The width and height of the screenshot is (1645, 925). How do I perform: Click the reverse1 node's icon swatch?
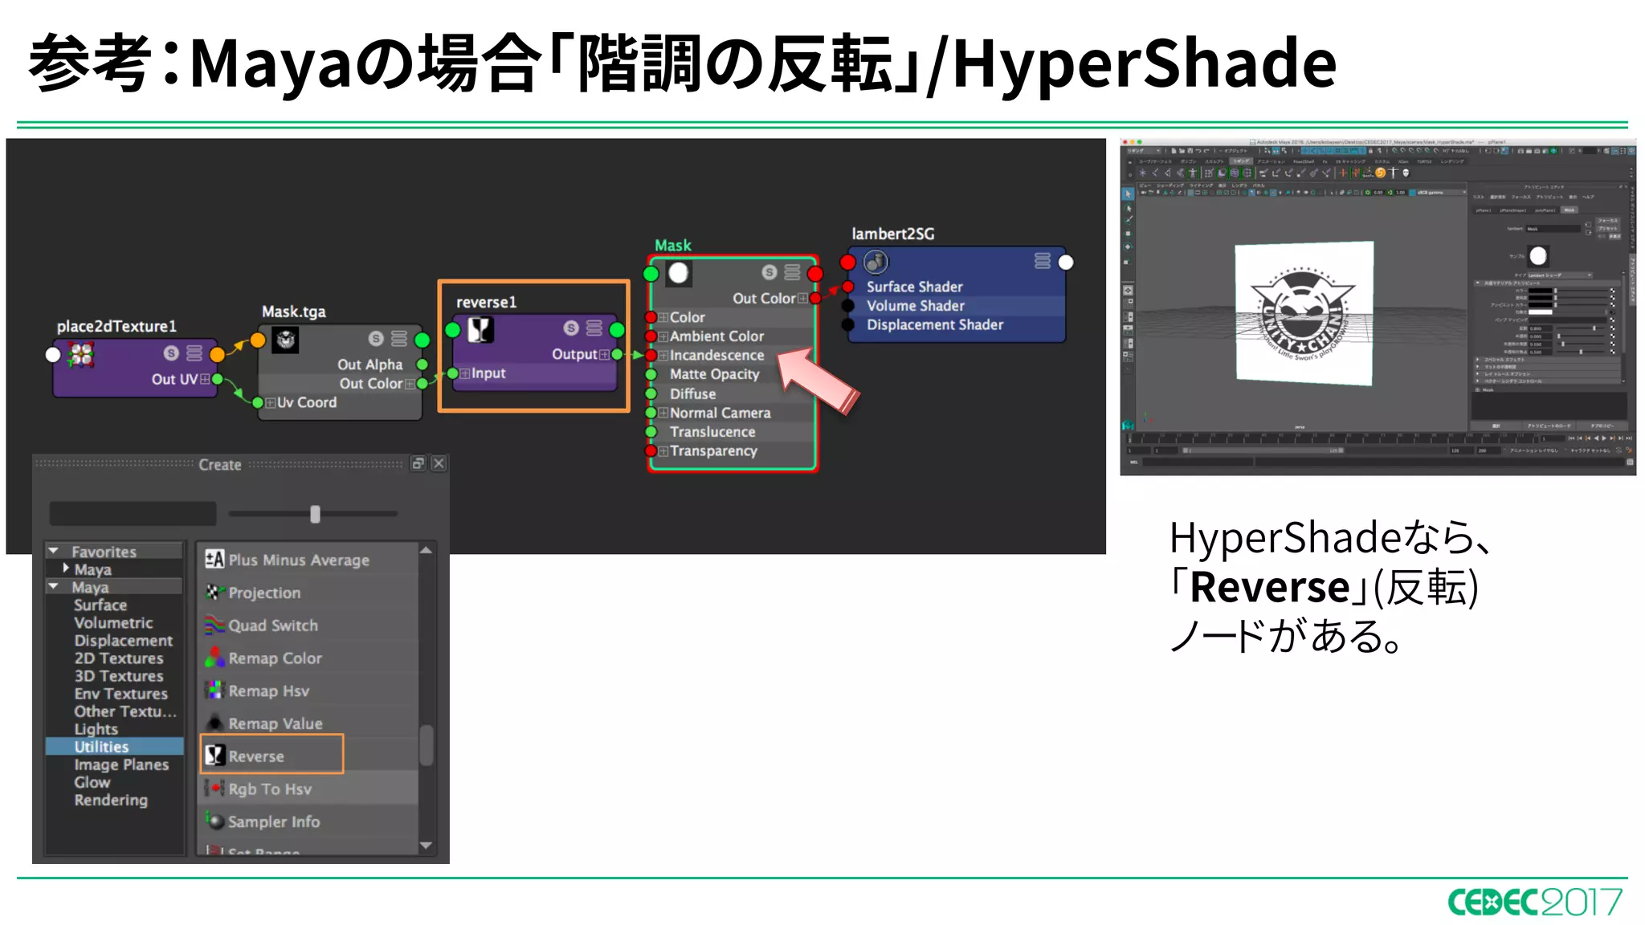coord(480,329)
